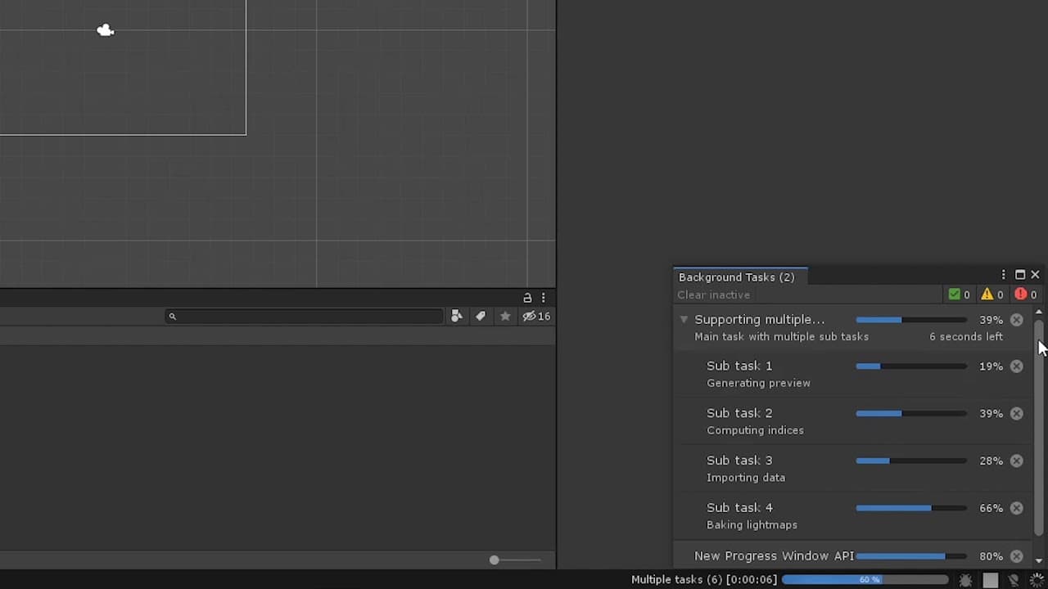This screenshot has width=1048, height=589.
Task: Click the Supporting multiple... progress bar
Action: [x=911, y=320]
